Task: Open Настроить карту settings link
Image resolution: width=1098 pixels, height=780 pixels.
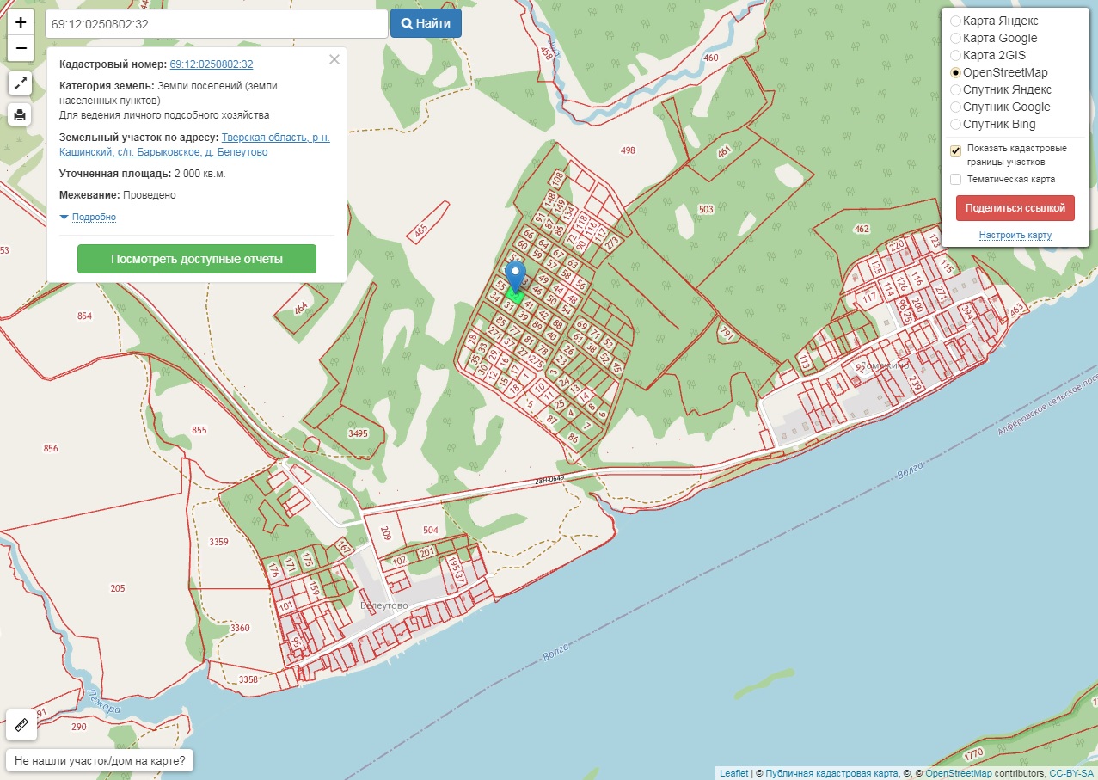Action: click(x=1015, y=235)
